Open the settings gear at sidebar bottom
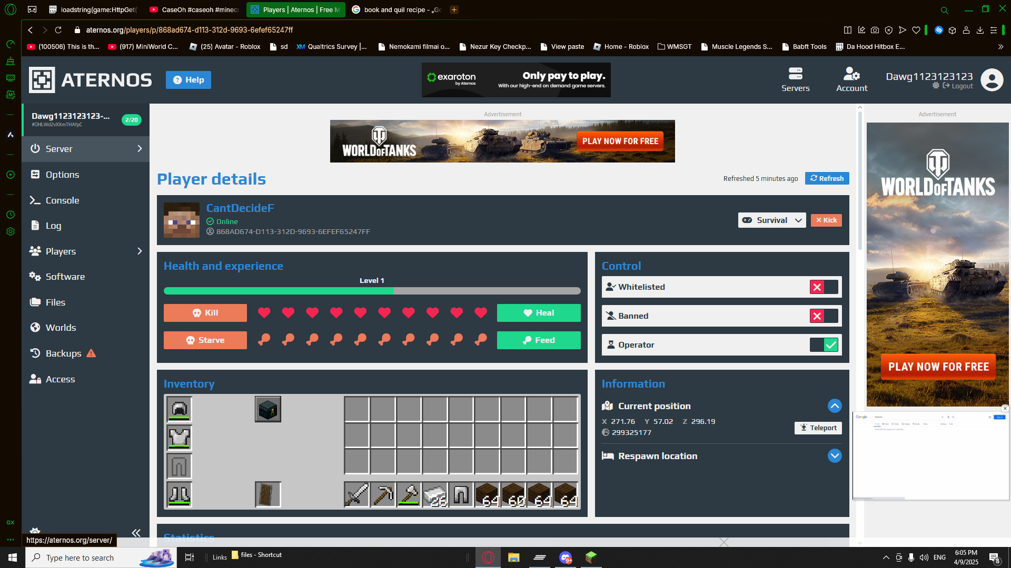This screenshot has height=568, width=1011. (x=35, y=531)
